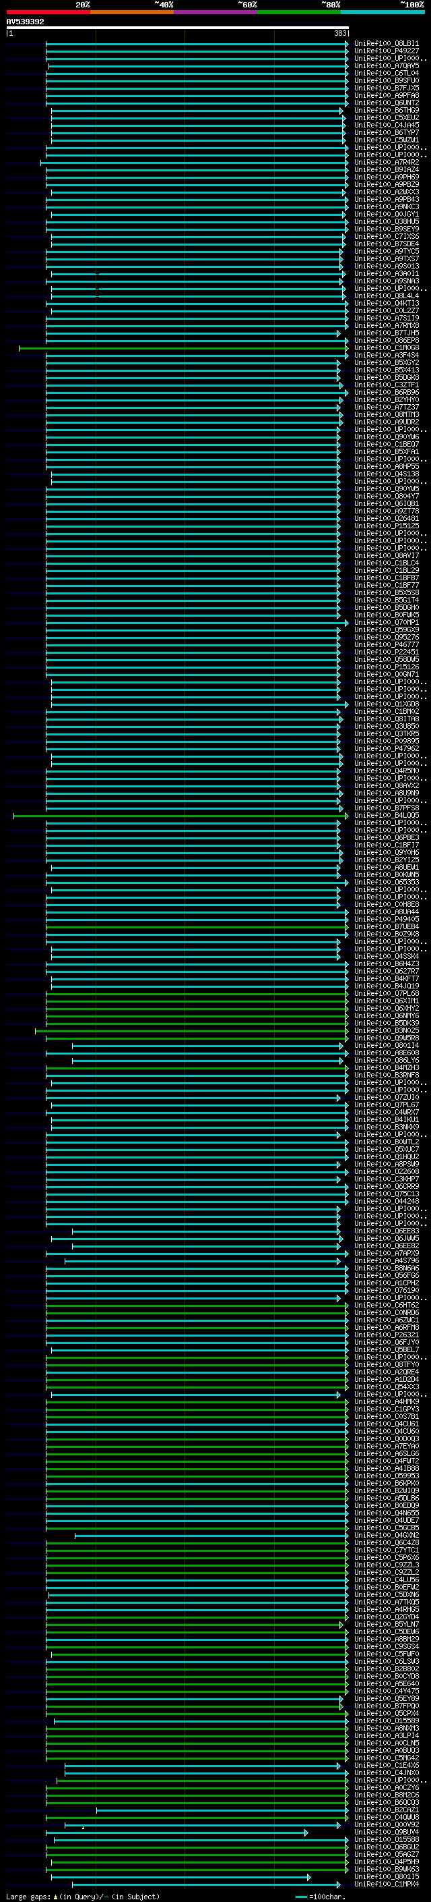Click the =100char. scale legend

320,1897
